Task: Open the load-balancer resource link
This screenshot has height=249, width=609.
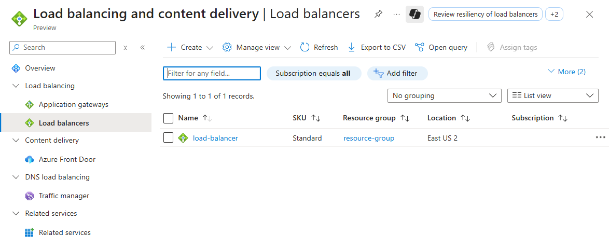Action: click(x=215, y=138)
